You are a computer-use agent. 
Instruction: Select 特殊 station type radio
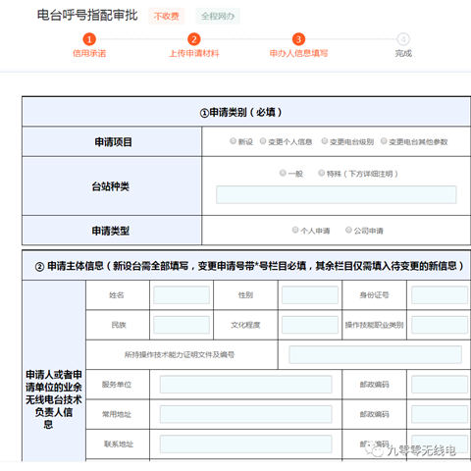[322, 173]
